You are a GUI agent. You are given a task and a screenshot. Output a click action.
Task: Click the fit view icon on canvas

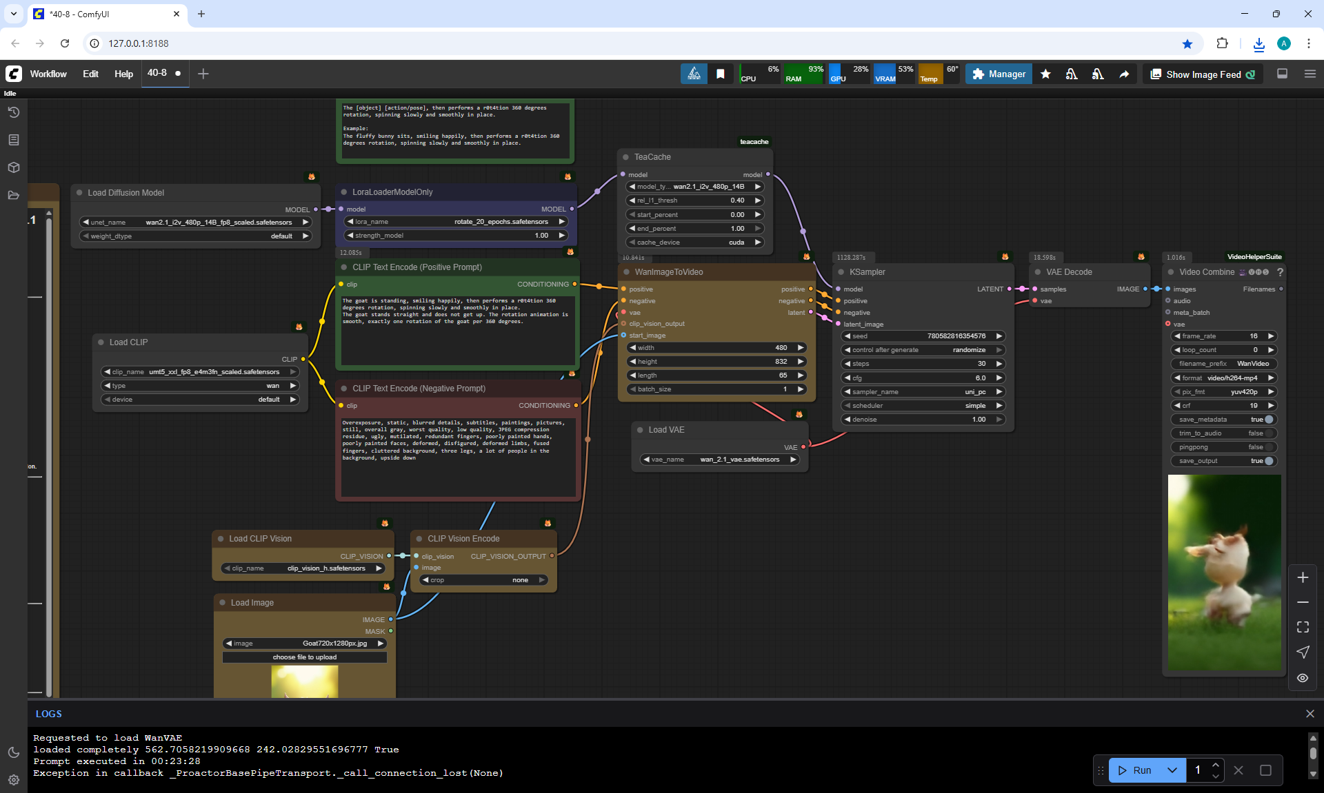(x=1303, y=627)
